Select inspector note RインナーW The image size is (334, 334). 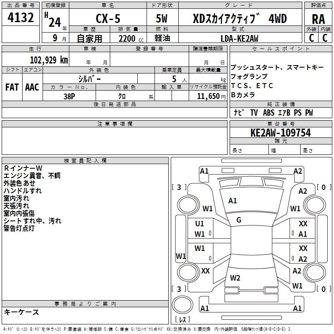point(23,168)
